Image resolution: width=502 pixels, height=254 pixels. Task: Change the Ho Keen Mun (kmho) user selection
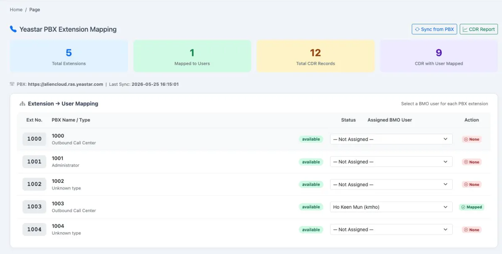pos(391,207)
